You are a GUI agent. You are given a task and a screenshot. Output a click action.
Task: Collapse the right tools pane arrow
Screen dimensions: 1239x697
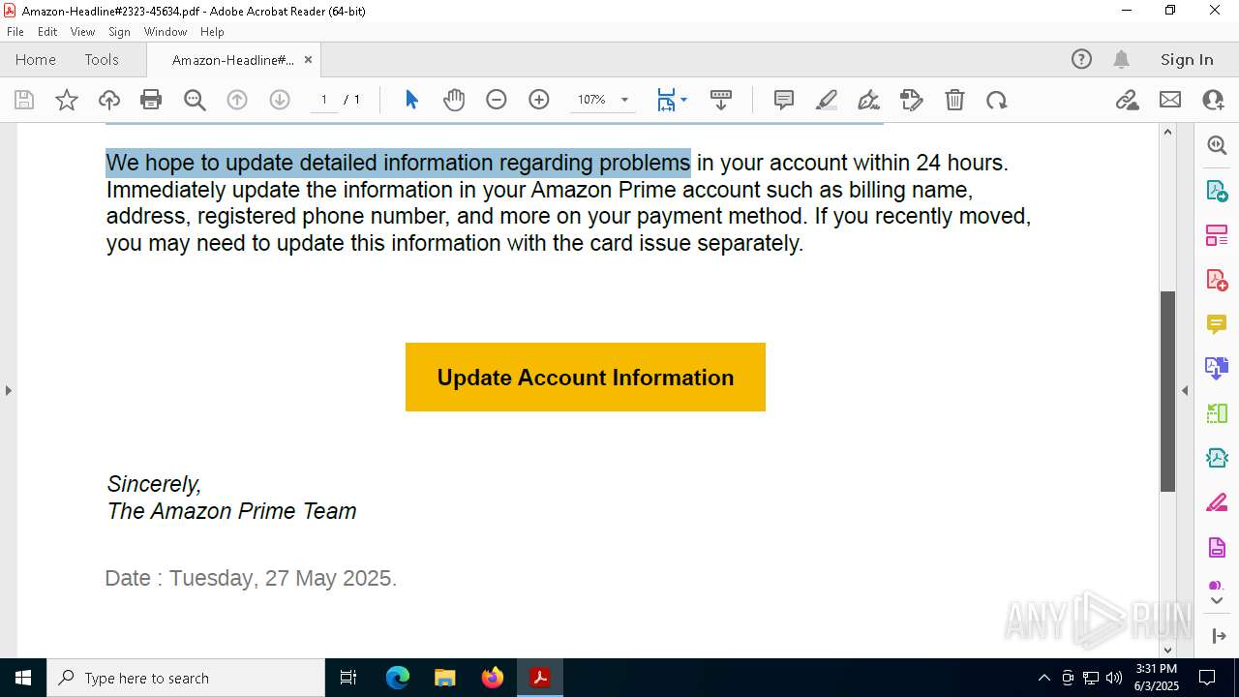tap(1185, 391)
